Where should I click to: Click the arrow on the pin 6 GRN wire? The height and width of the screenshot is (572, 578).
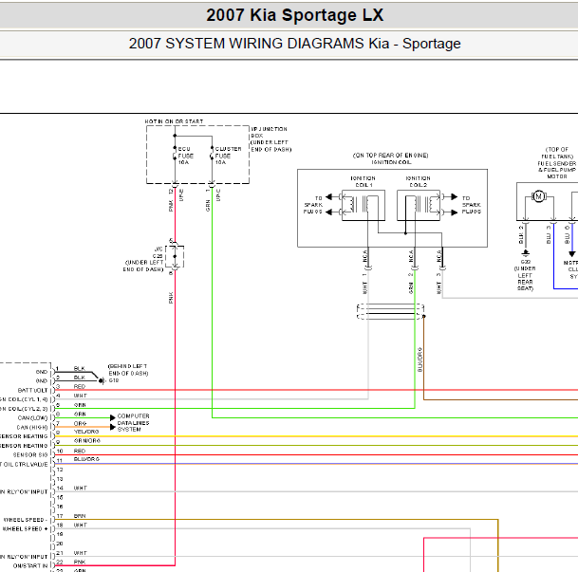[113, 417]
